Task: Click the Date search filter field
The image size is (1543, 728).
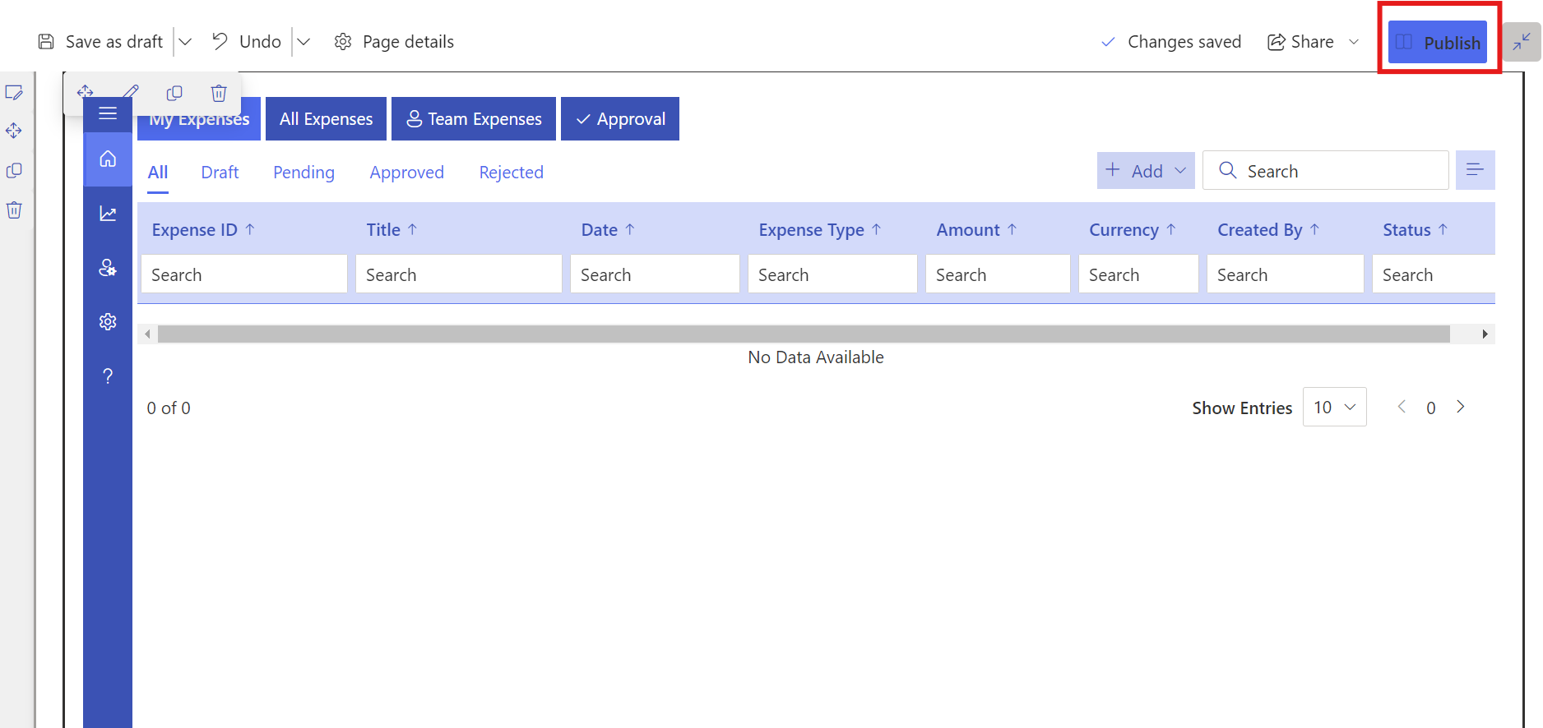Action: point(655,274)
